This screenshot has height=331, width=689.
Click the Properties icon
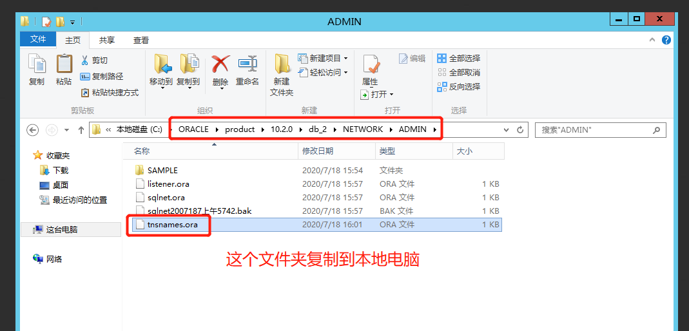coord(371,64)
